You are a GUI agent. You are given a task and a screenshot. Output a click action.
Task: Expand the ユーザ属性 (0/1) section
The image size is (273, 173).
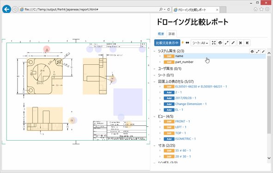(155, 69)
